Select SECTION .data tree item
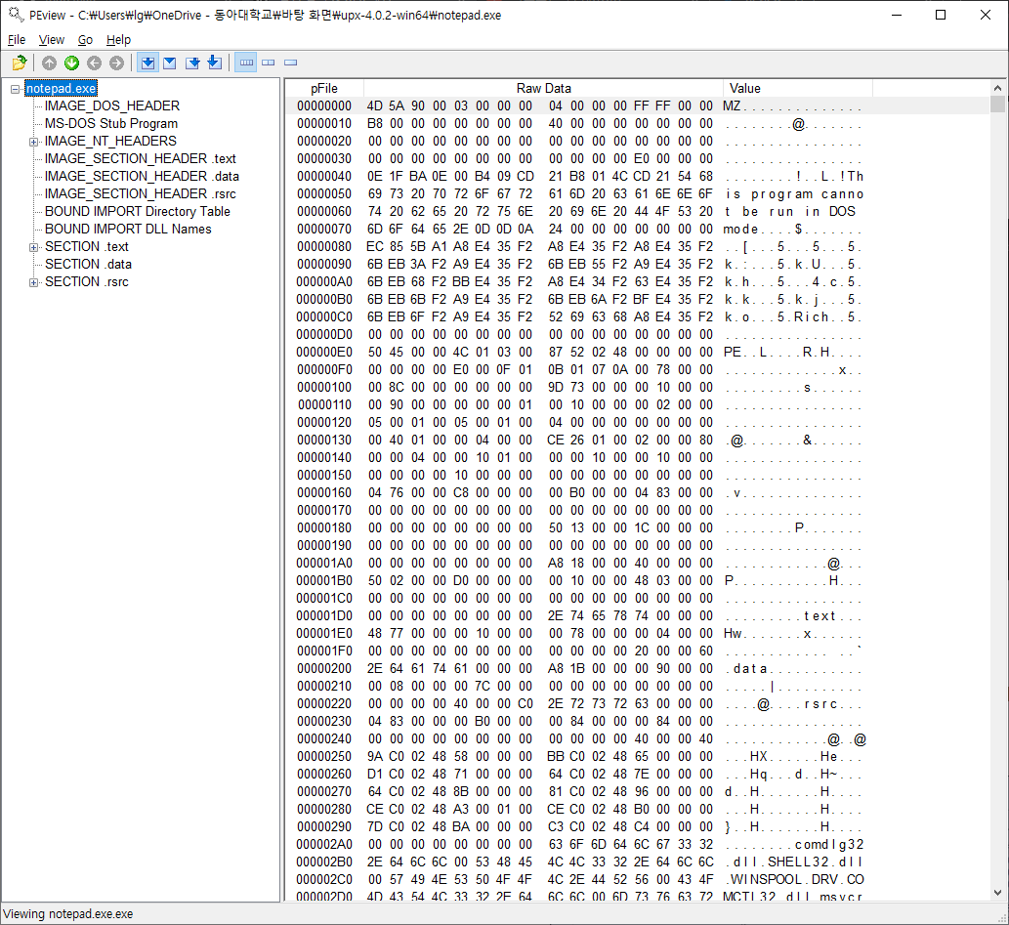Viewport: 1009px width, 925px height. 88,265
